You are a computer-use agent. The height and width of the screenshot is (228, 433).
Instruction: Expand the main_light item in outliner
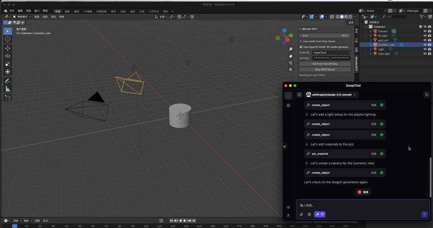(370, 54)
